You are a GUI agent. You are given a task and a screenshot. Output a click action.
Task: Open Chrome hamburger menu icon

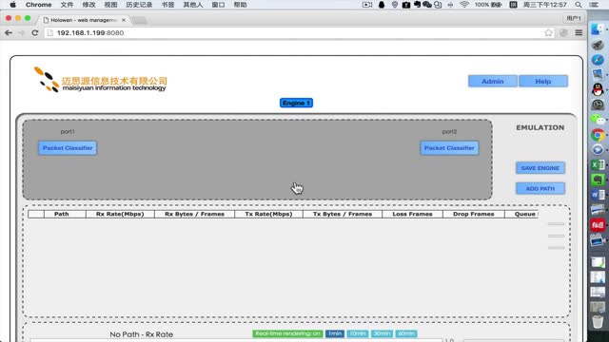click(x=579, y=33)
